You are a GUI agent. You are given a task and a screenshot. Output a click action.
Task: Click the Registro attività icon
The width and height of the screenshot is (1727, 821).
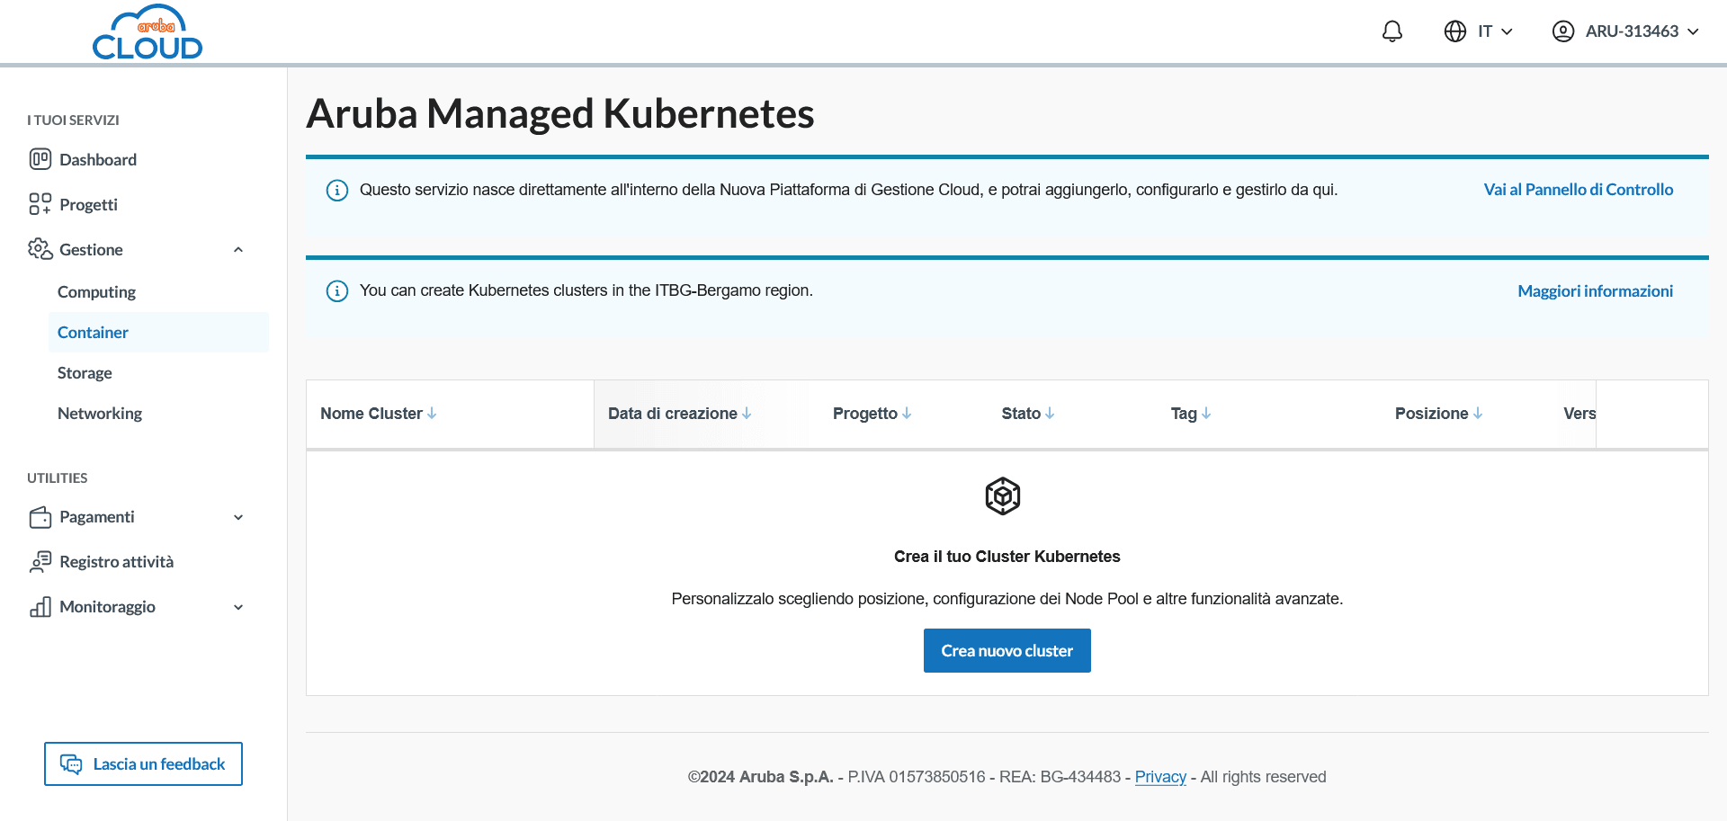40,562
